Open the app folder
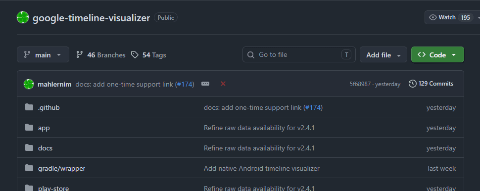This screenshot has height=191, width=480. tap(44, 128)
